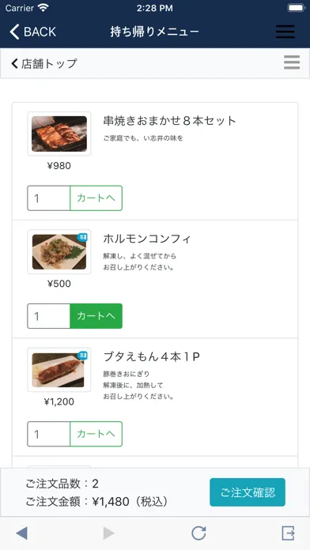Tap the browser back triangle icon
The height and width of the screenshot is (550, 310).
point(21,533)
